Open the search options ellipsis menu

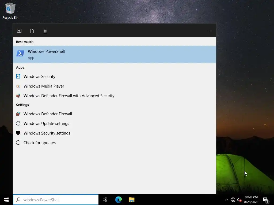pyautogui.click(x=210, y=31)
